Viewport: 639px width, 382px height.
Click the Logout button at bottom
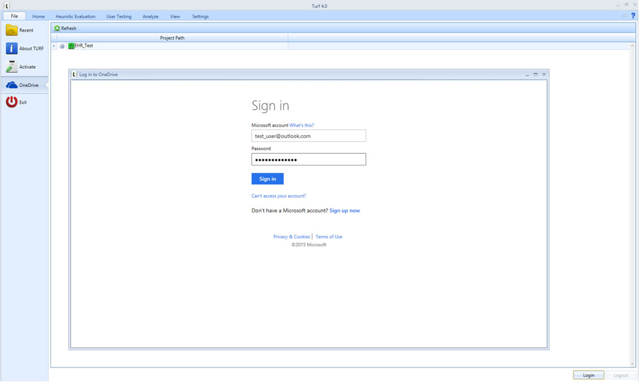620,375
